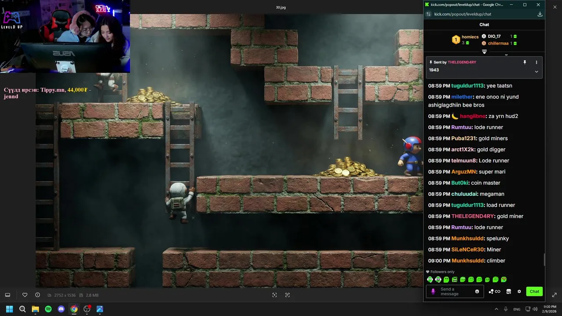
Task: Favorite the image with heart icon
Action: coord(25,295)
